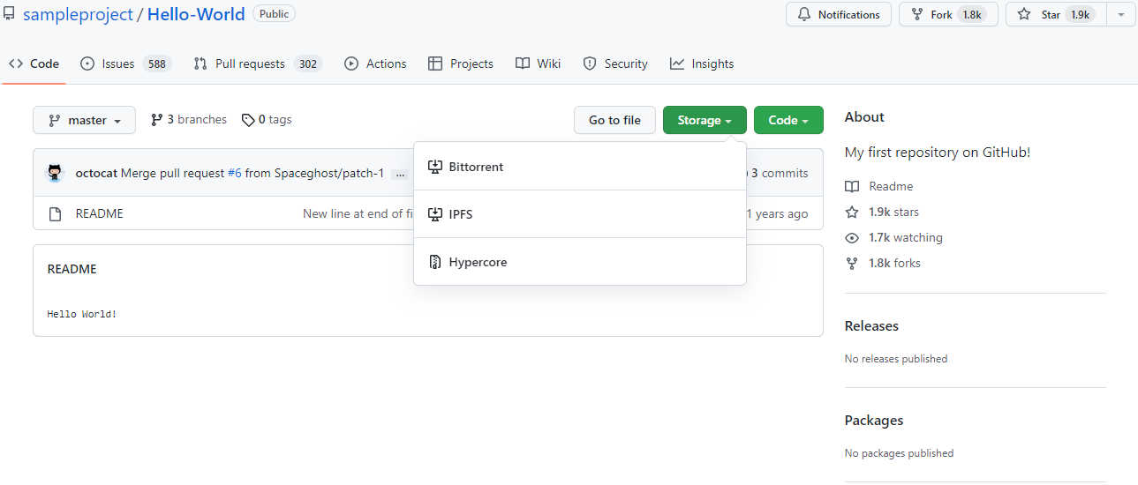1138x485 pixels.
Task: Expand the master branch dropdown
Action: pyautogui.click(x=84, y=120)
